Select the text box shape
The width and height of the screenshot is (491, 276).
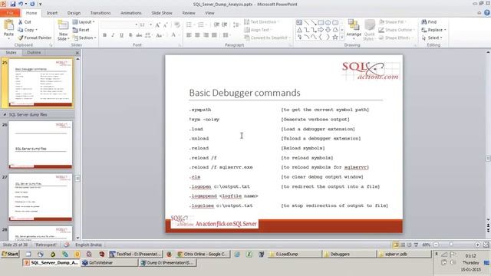tap(299, 22)
